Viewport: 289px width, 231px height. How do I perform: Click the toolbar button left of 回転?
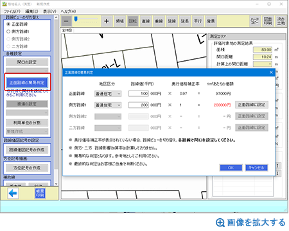(x=120, y=21)
